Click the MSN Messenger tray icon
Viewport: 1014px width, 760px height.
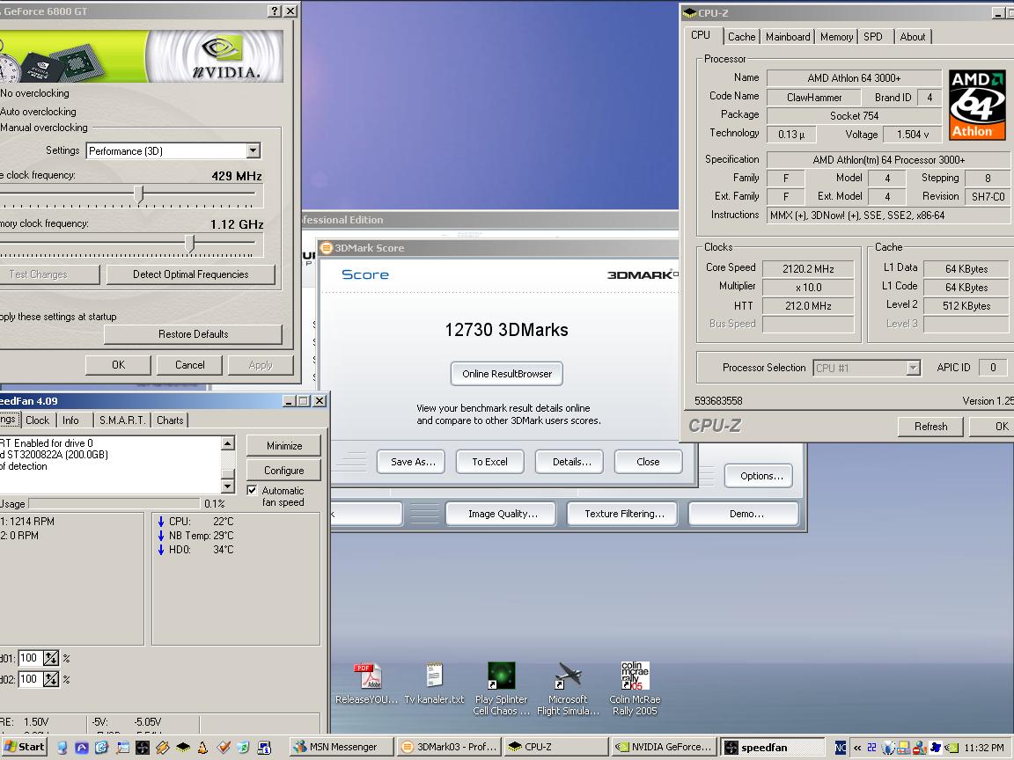click(920, 748)
